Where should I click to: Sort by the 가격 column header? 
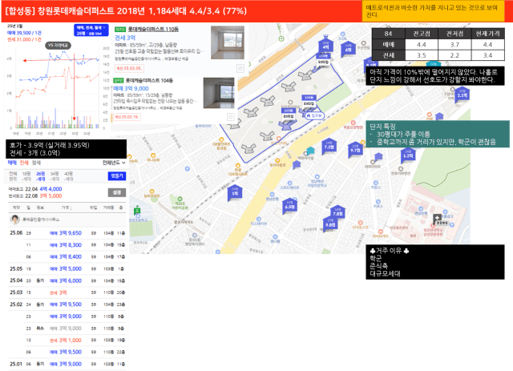66,208
